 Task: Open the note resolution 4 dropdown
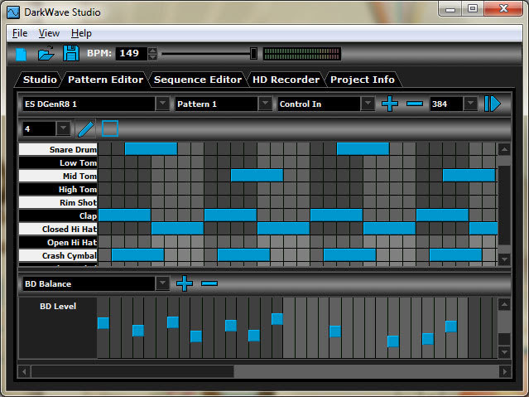pyautogui.click(x=63, y=128)
